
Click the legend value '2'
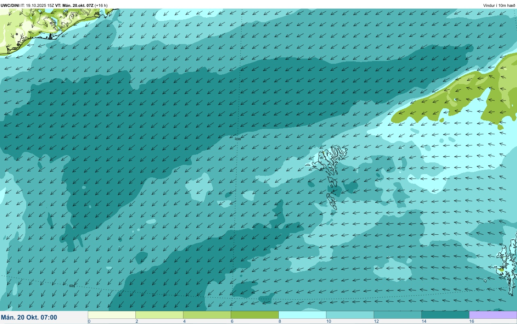tap(137, 321)
